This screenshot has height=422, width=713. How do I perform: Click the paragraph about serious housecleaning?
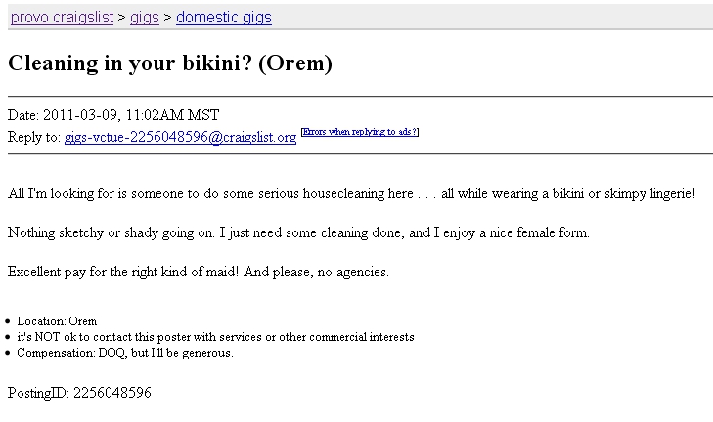(351, 194)
